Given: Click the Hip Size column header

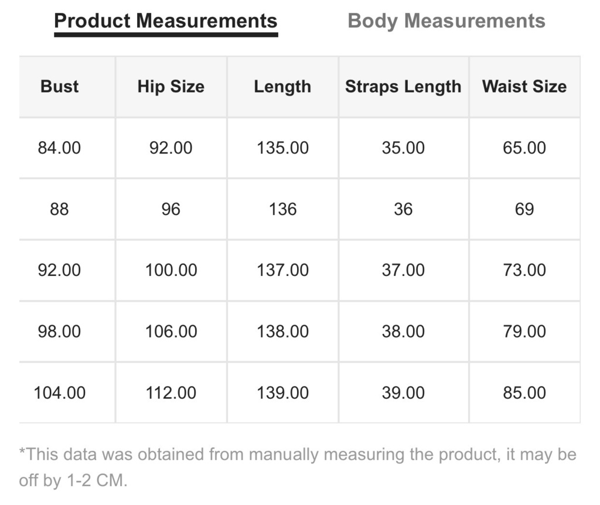Looking at the screenshot, I should (x=171, y=87).
